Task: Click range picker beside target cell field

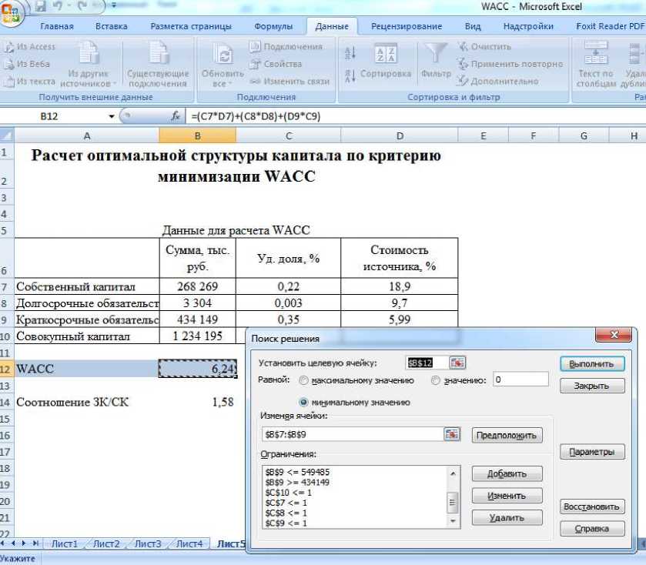Action: tap(459, 363)
